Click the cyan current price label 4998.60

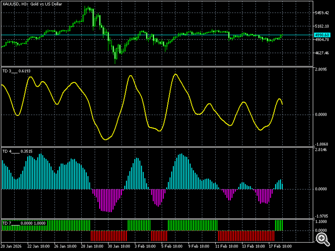(x=322, y=35)
